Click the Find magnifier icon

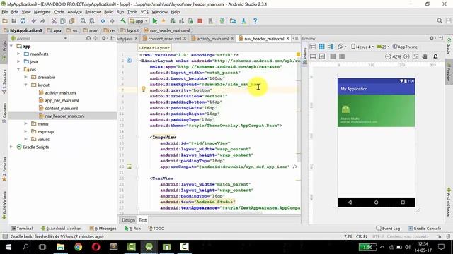coord(83,21)
